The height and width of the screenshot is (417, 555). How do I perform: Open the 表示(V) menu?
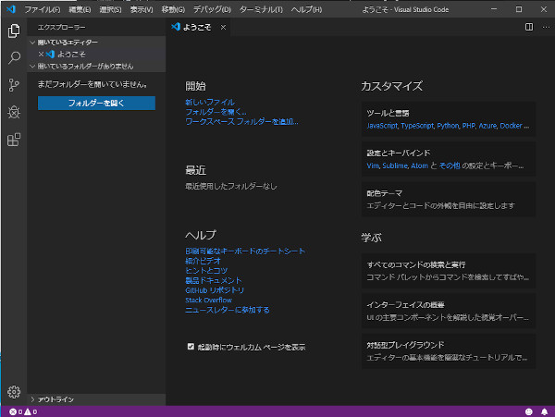(142, 9)
